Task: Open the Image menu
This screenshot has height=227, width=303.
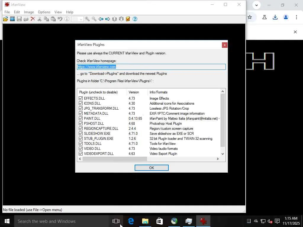Action: pos(29,12)
